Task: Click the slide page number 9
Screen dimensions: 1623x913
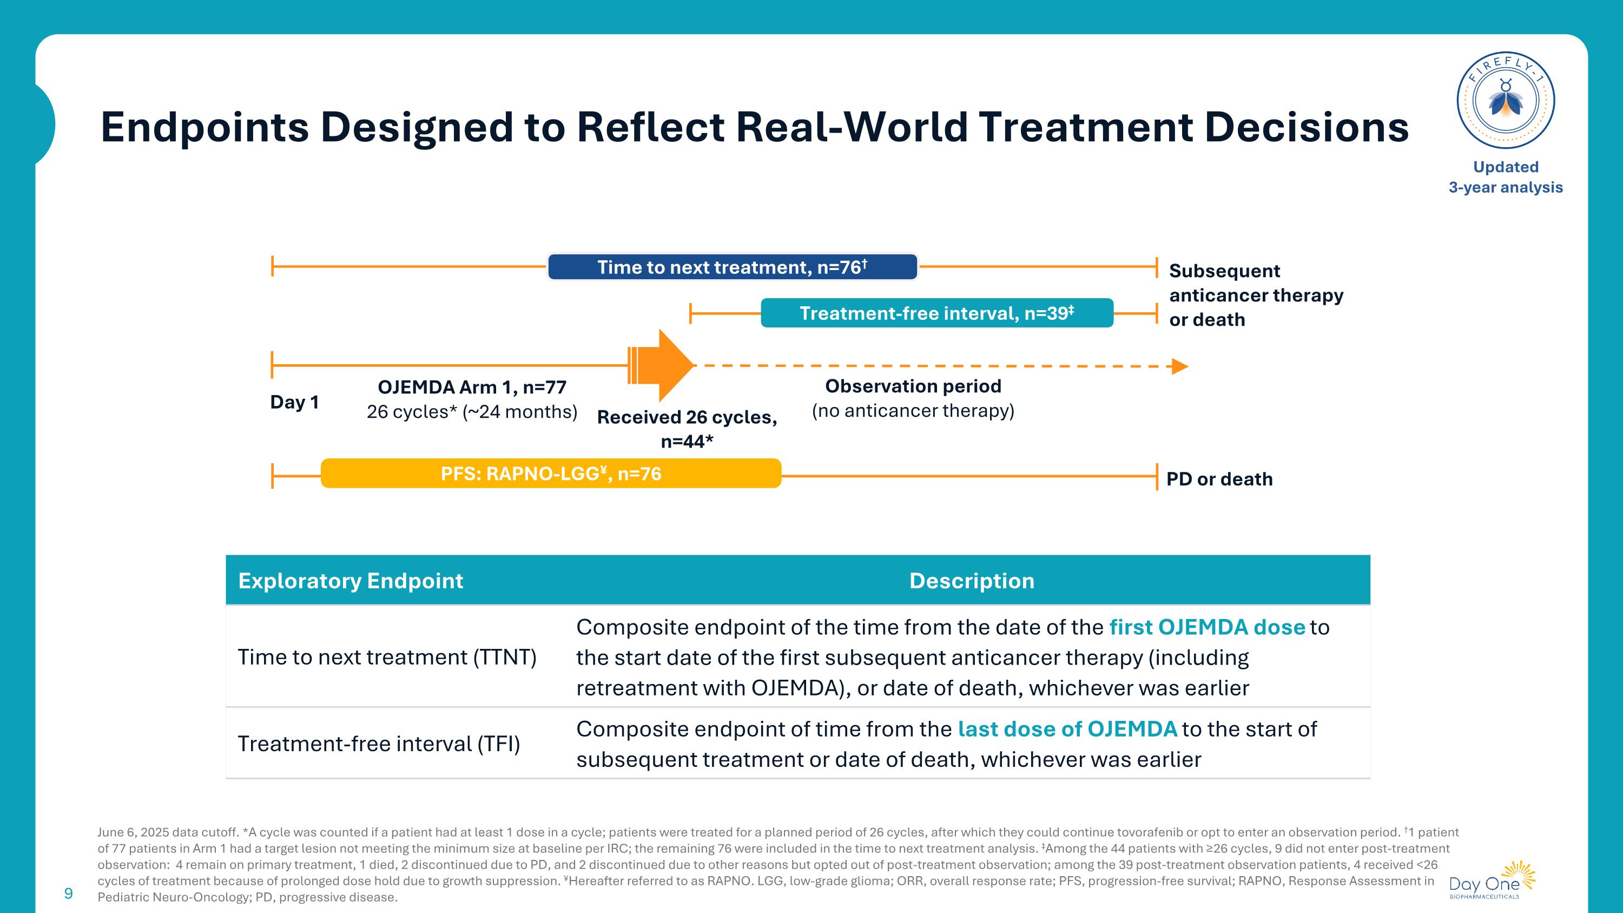Action: click(x=69, y=894)
